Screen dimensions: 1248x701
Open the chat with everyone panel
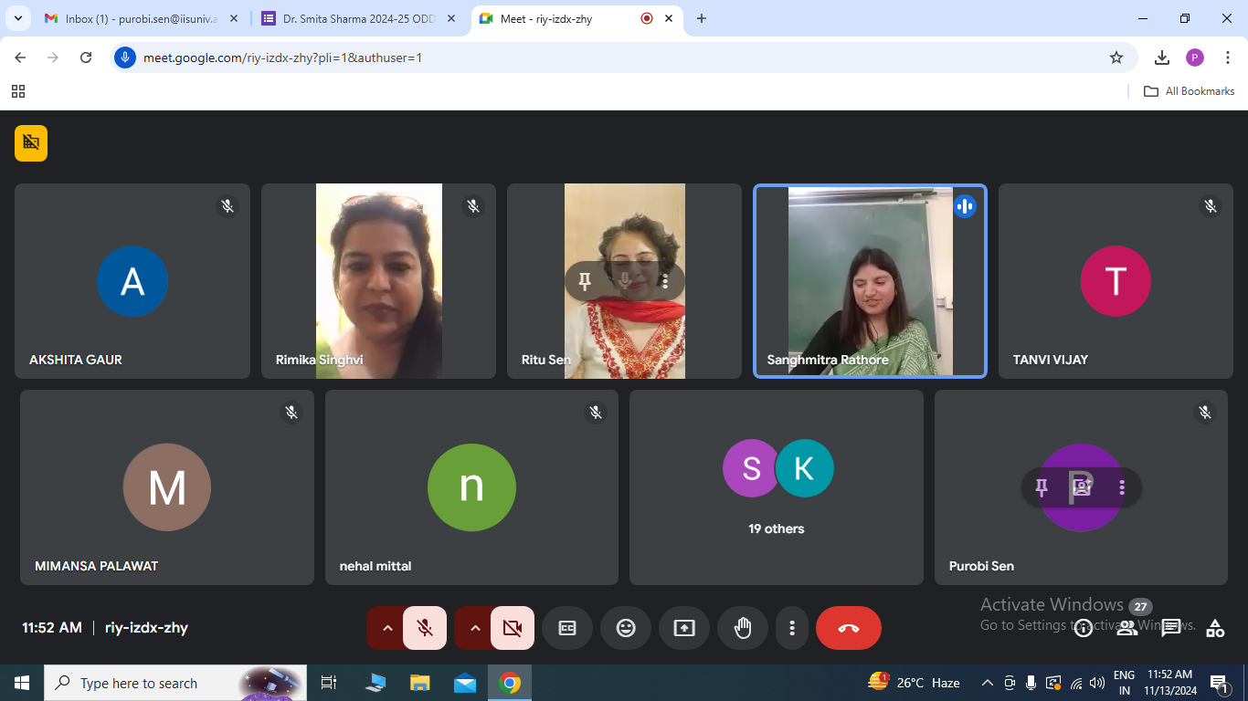coord(1171,628)
